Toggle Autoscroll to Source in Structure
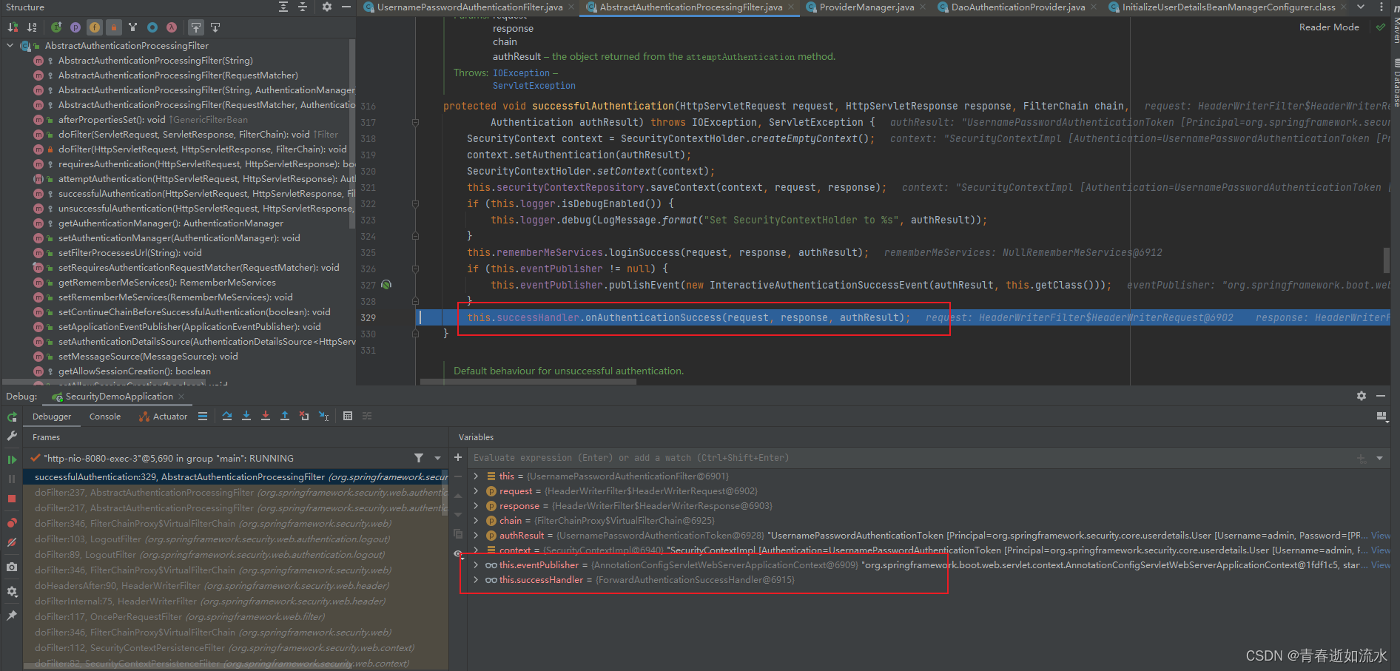Screen dimensions: 1400x671 coord(196,27)
